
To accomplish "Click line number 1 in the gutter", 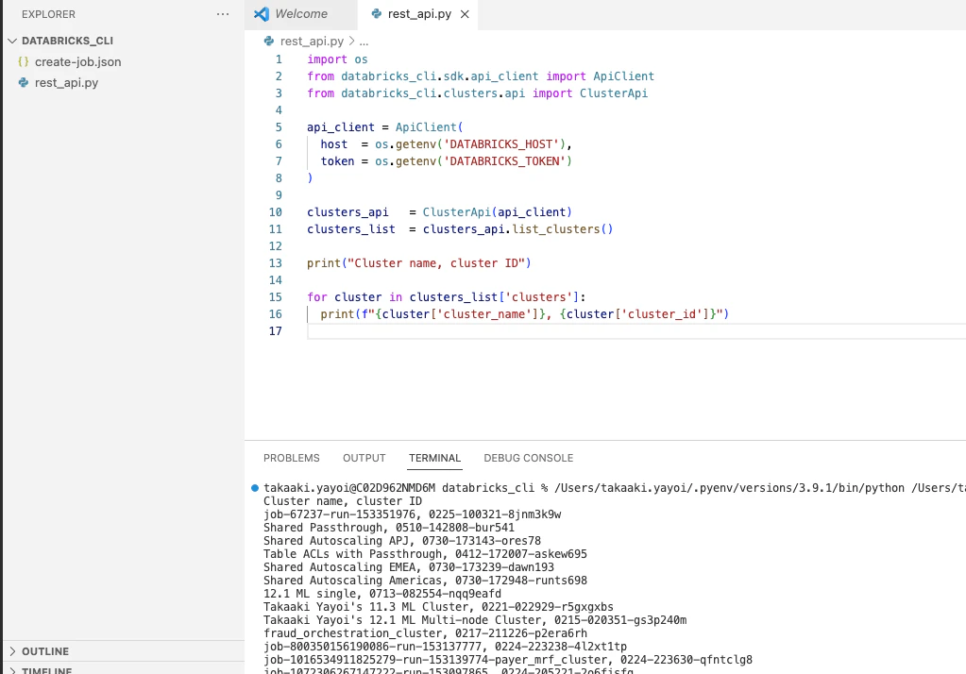I will pos(279,59).
